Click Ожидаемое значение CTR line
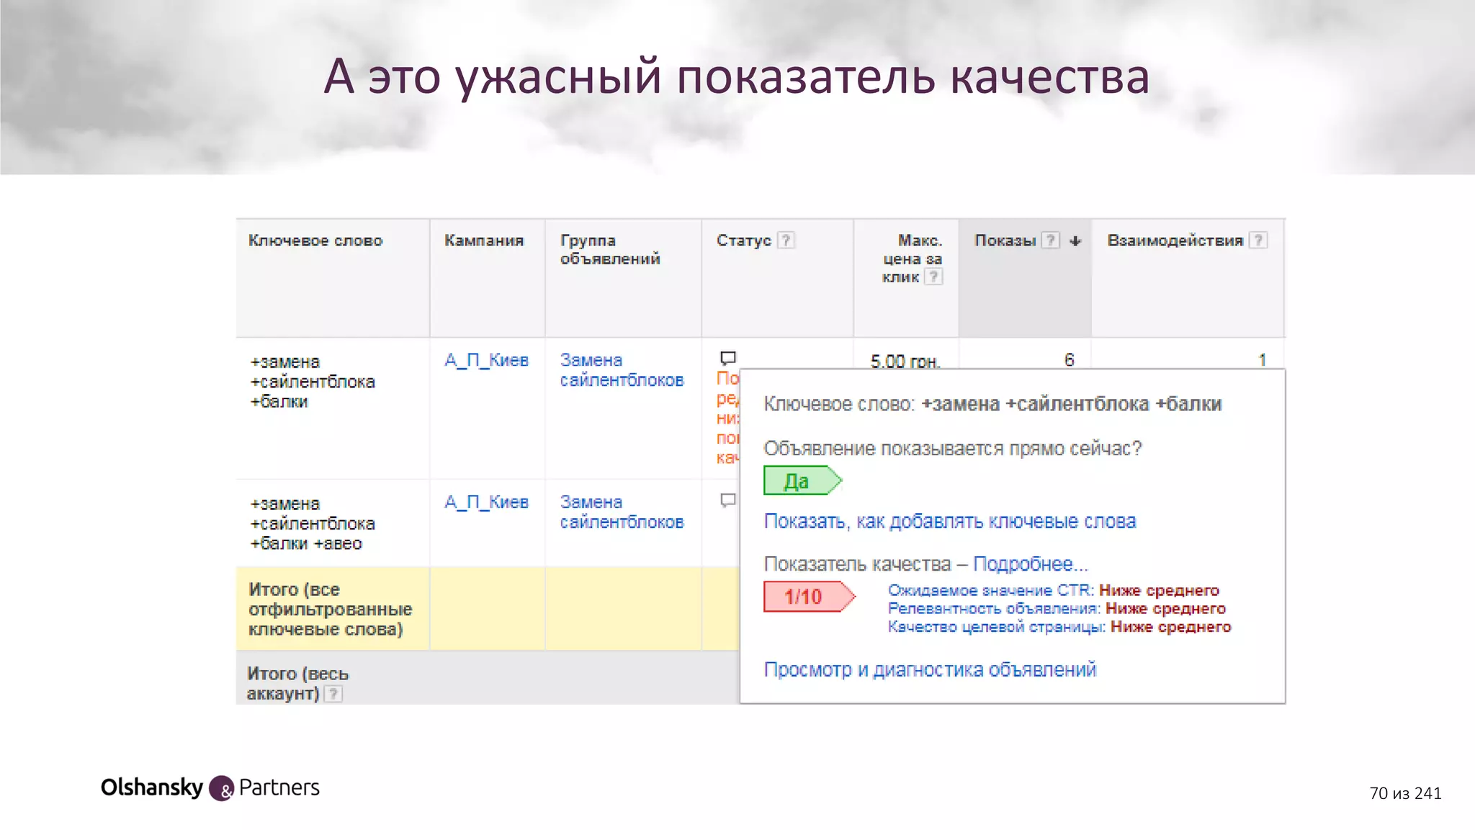 [1054, 590]
